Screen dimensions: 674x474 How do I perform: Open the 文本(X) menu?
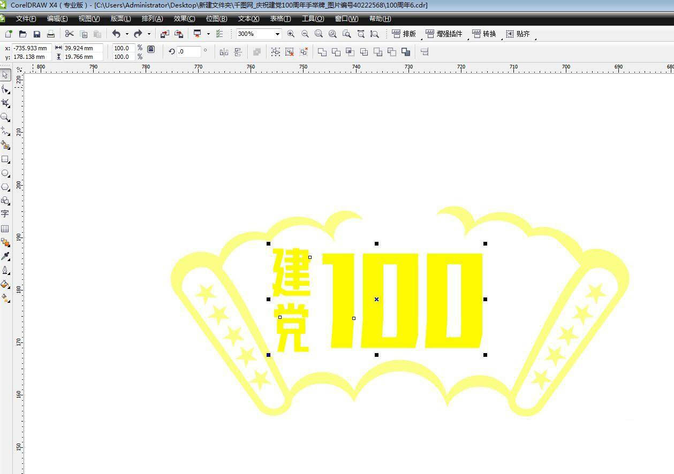coord(248,19)
